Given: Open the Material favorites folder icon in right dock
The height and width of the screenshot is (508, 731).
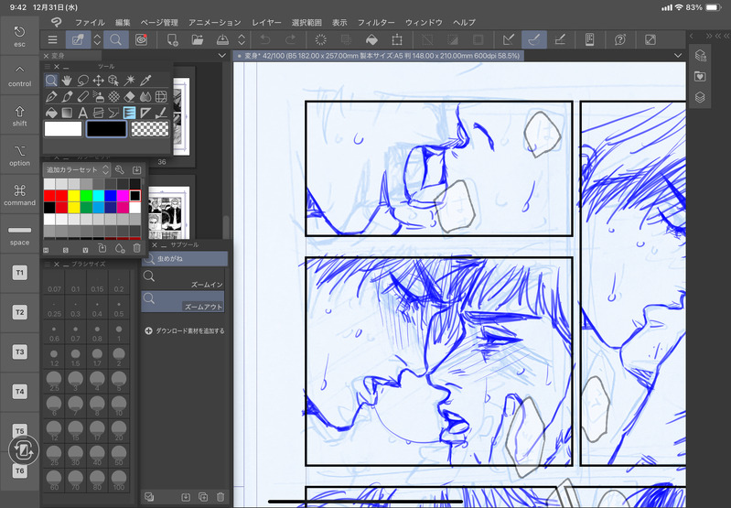Looking at the screenshot, I should click(x=700, y=76).
